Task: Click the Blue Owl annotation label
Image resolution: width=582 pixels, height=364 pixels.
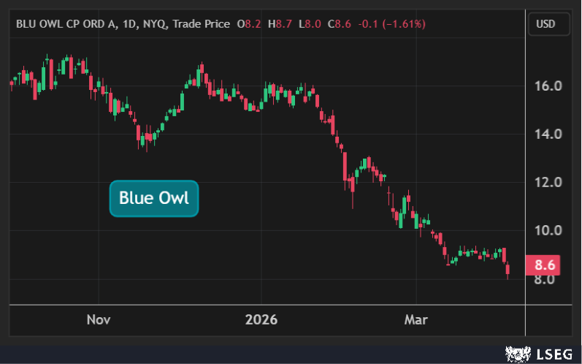Action: click(153, 198)
